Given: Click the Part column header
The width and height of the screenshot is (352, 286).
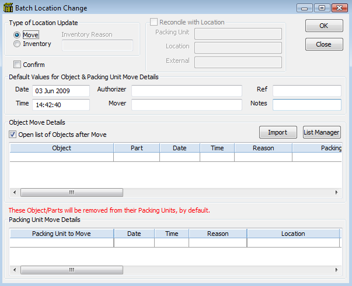Looking at the screenshot, I should 137,148.
